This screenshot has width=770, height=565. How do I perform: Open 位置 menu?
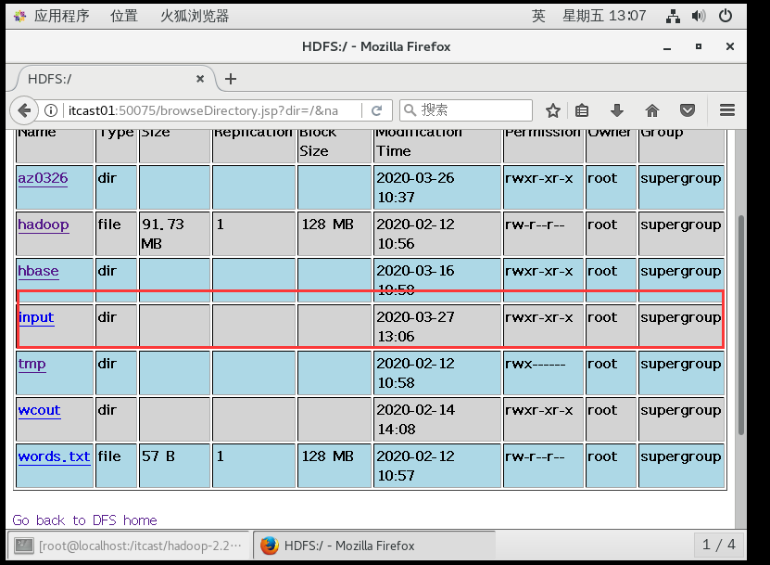click(x=124, y=16)
